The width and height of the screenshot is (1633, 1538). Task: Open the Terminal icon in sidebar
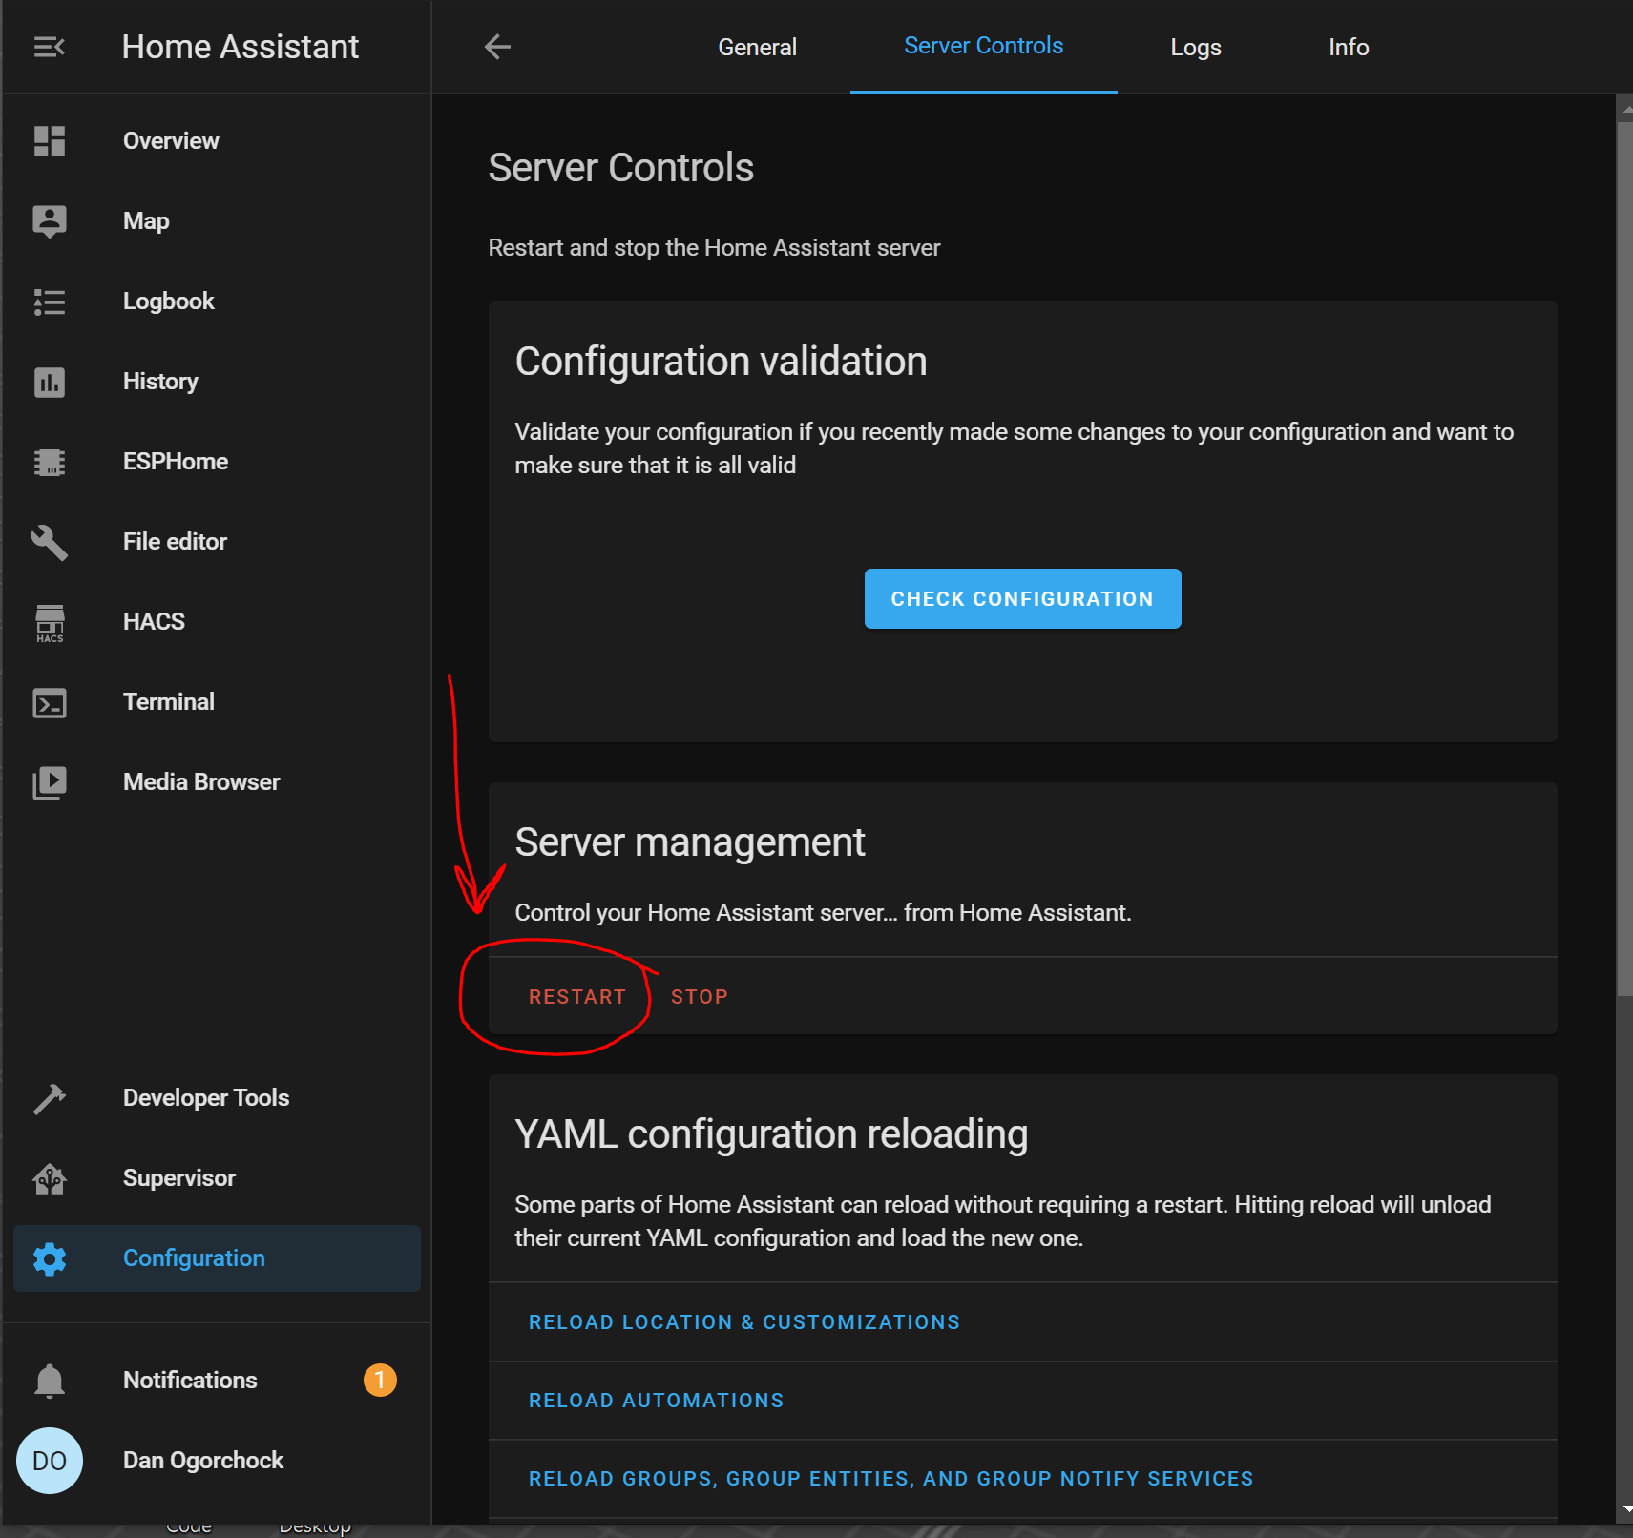tap(49, 703)
